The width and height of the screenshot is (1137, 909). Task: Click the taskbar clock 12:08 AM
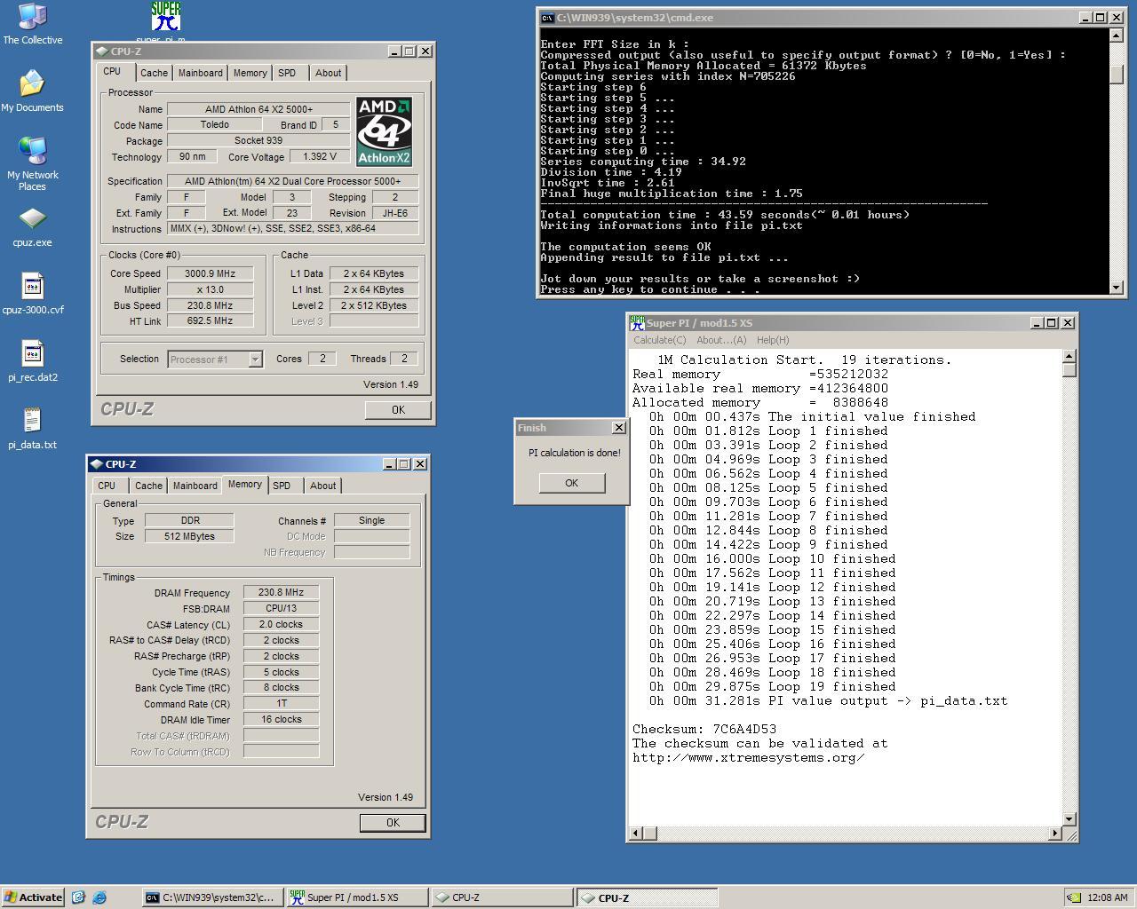tap(1107, 897)
